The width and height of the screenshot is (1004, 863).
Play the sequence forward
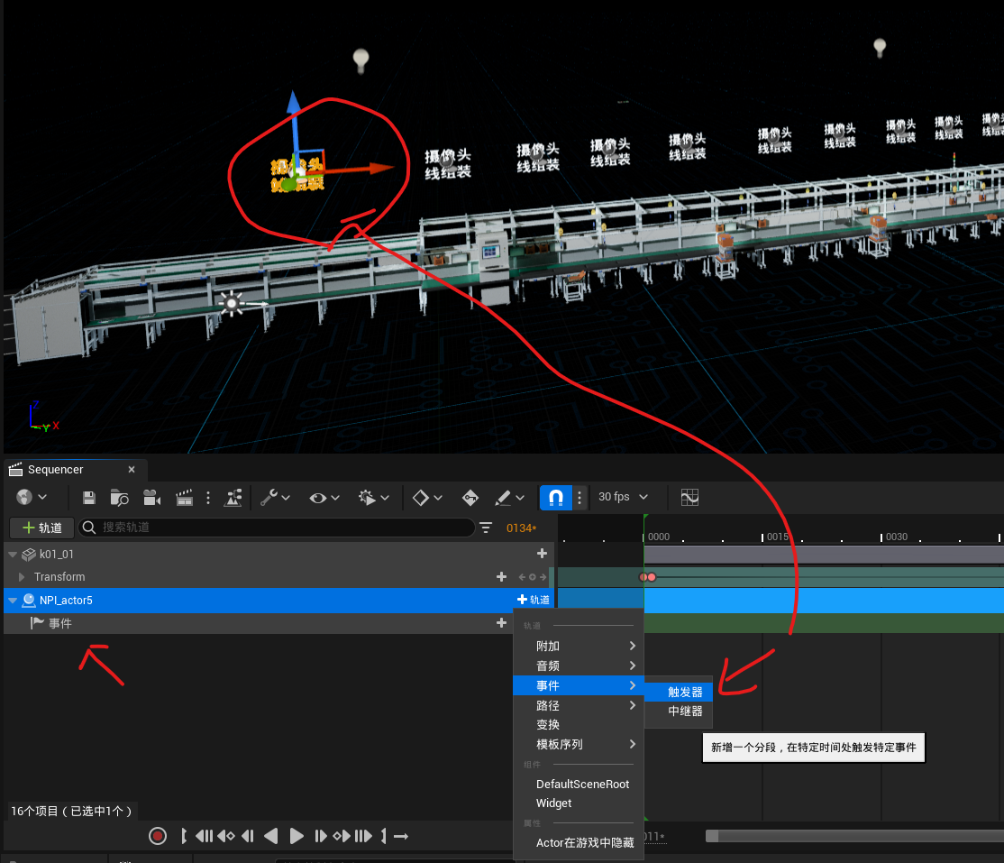(297, 836)
